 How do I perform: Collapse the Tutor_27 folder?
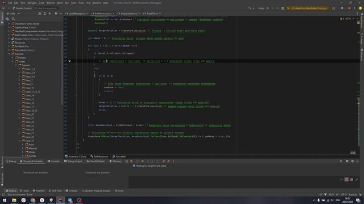coord(19,141)
